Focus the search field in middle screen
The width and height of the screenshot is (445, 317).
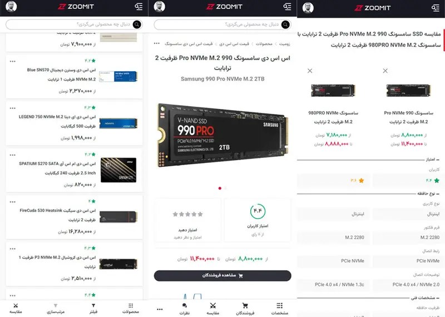(x=222, y=24)
